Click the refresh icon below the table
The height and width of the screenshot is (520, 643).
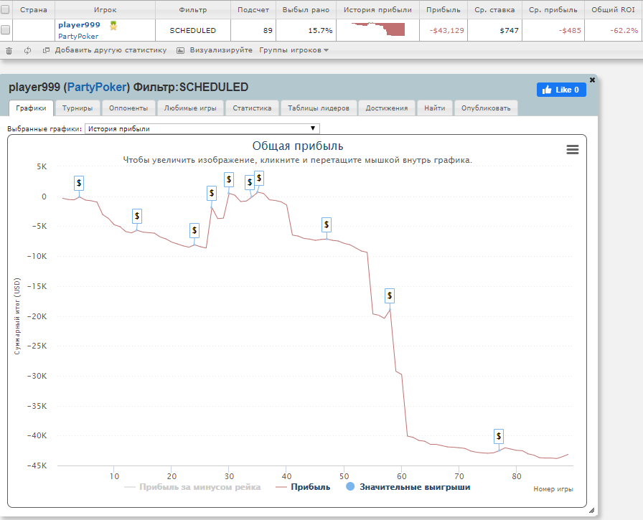click(27, 51)
